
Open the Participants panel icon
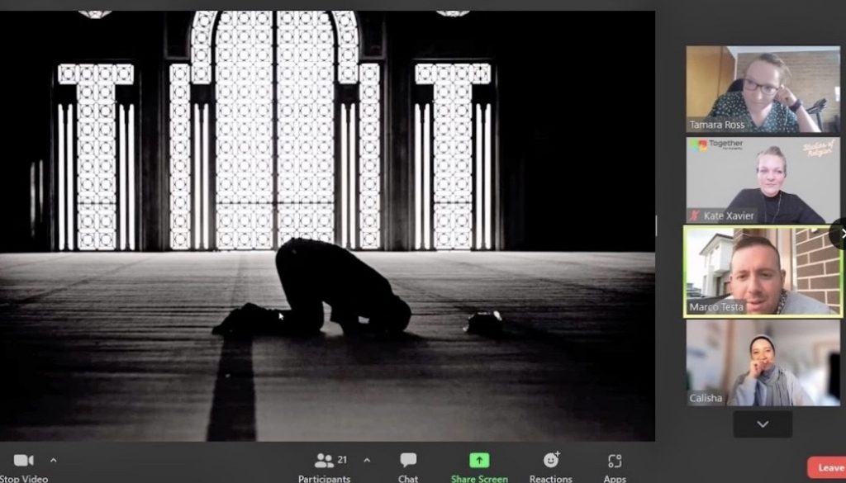tap(324, 461)
